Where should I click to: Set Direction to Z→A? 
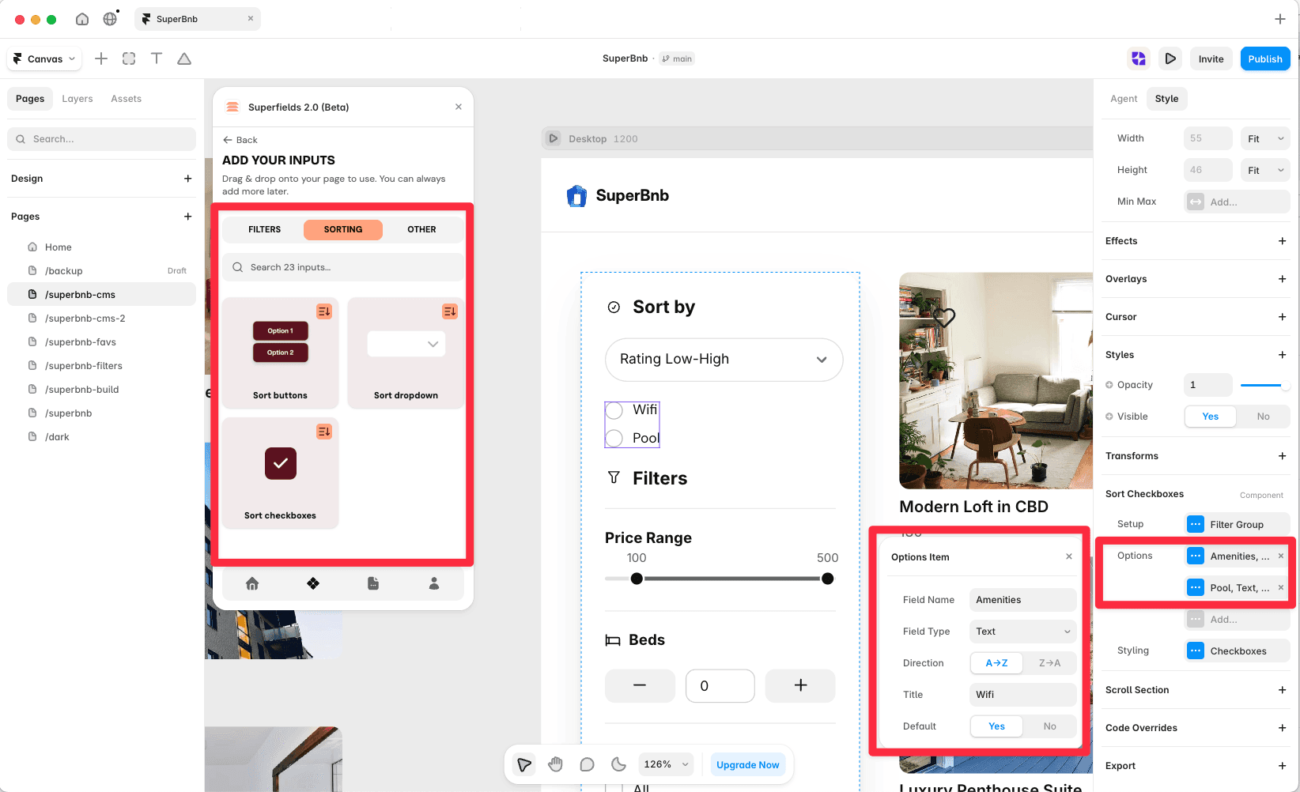click(x=1049, y=663)
